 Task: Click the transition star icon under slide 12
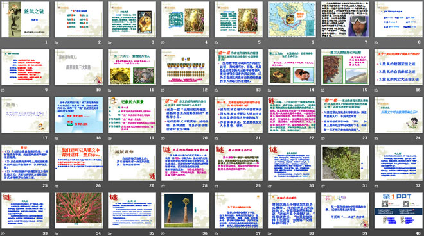[163, 90]
